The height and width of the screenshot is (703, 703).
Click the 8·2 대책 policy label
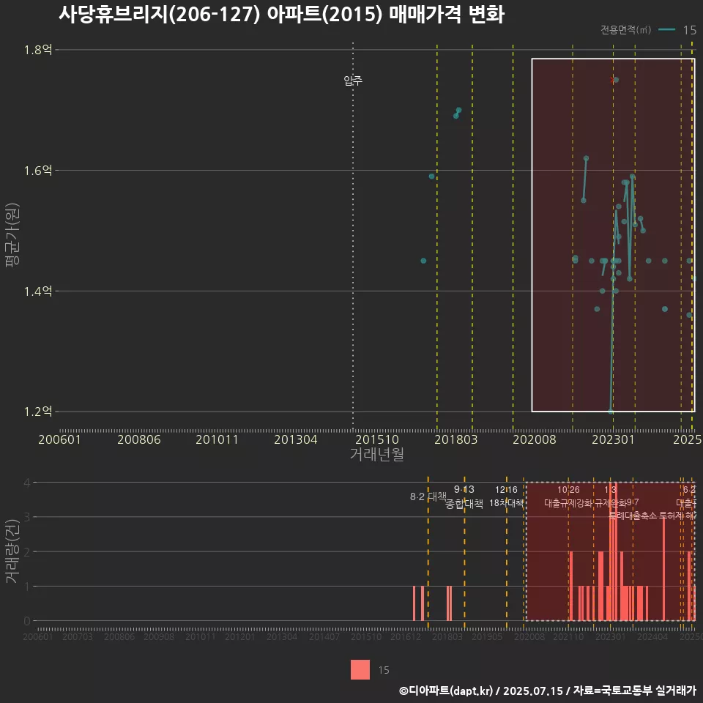(428, 496)
